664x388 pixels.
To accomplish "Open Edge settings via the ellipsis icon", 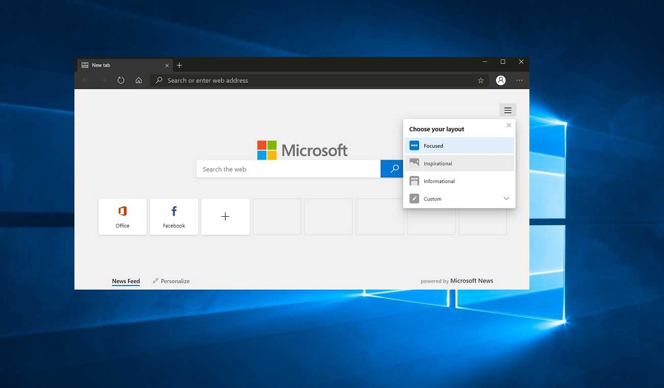I will pyautogui.click(x=519, y=80).
